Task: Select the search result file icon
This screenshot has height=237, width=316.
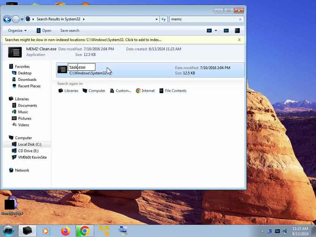Action: tap(62, 69)
